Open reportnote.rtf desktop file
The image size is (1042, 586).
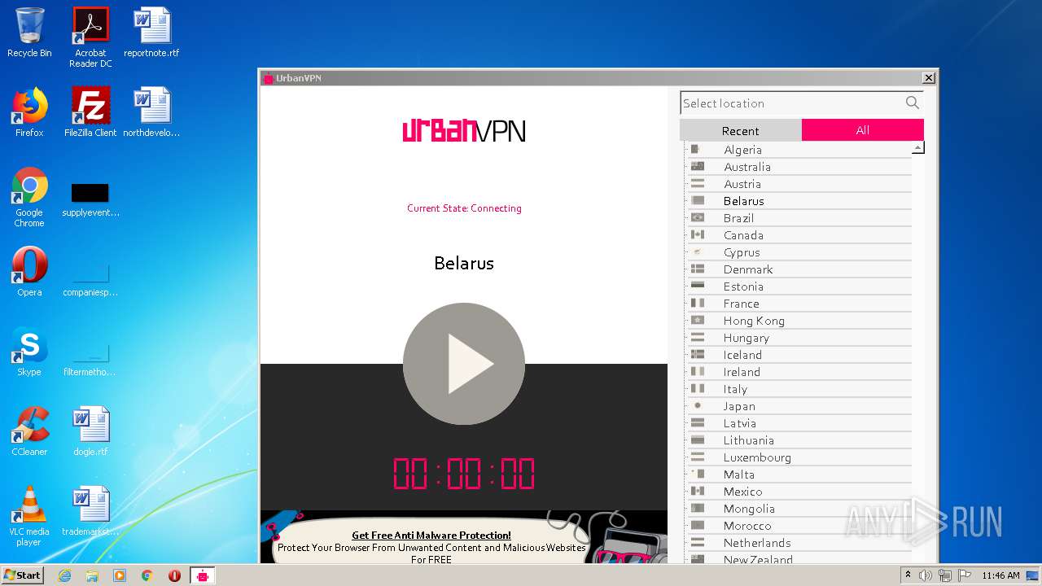pos(151,33)
